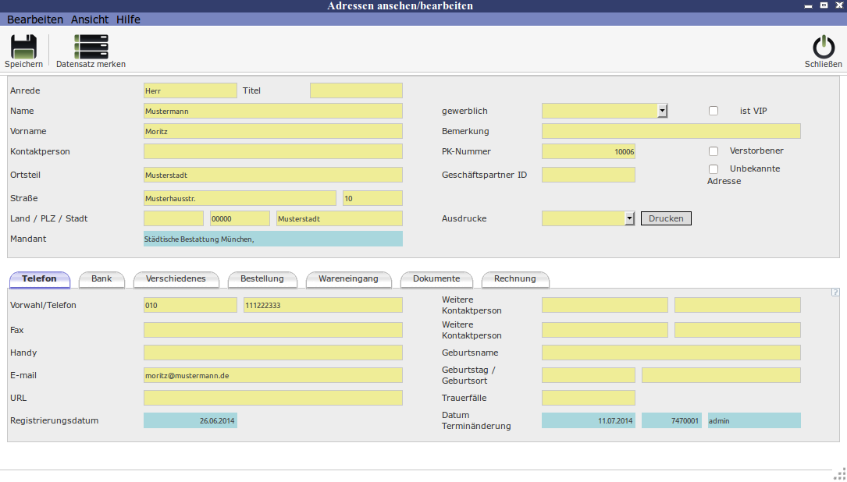Check the Unbekannte Adresse box

click(x=714, y=169)
